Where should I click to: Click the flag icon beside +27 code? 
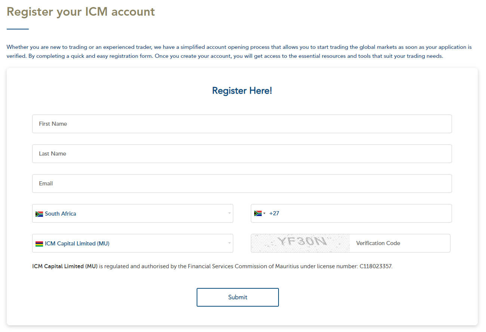[257, 213]
